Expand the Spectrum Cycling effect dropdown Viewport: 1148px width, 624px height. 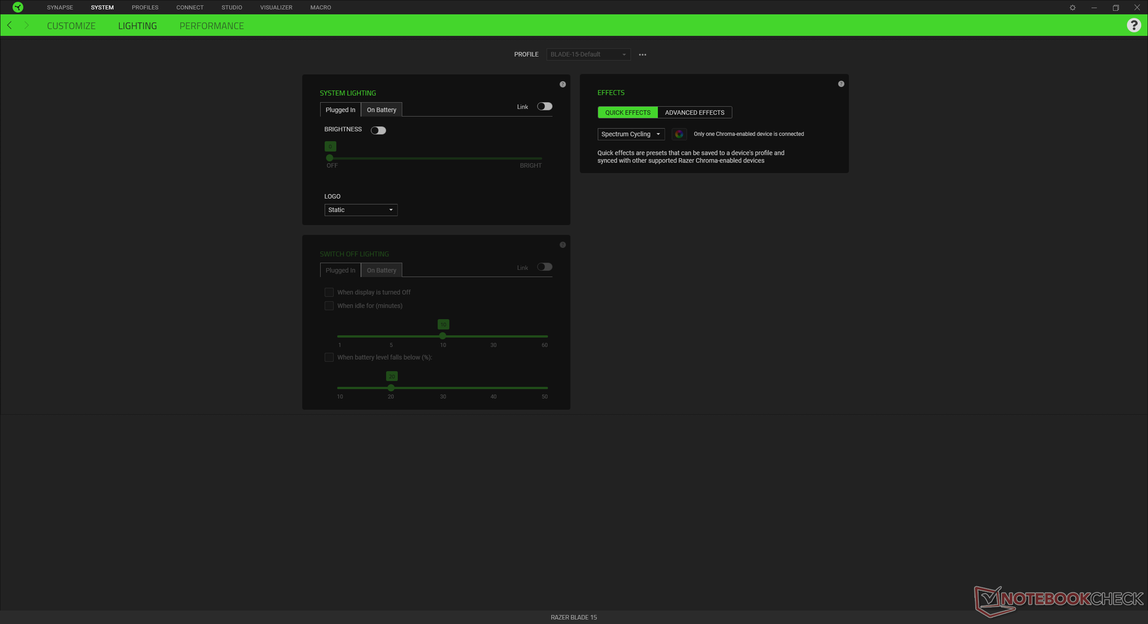point(631,134)
